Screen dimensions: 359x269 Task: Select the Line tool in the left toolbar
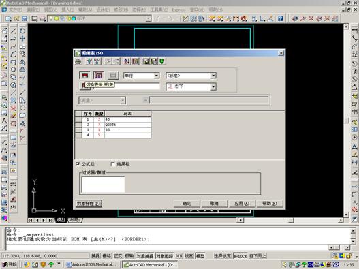click(14, 31)
